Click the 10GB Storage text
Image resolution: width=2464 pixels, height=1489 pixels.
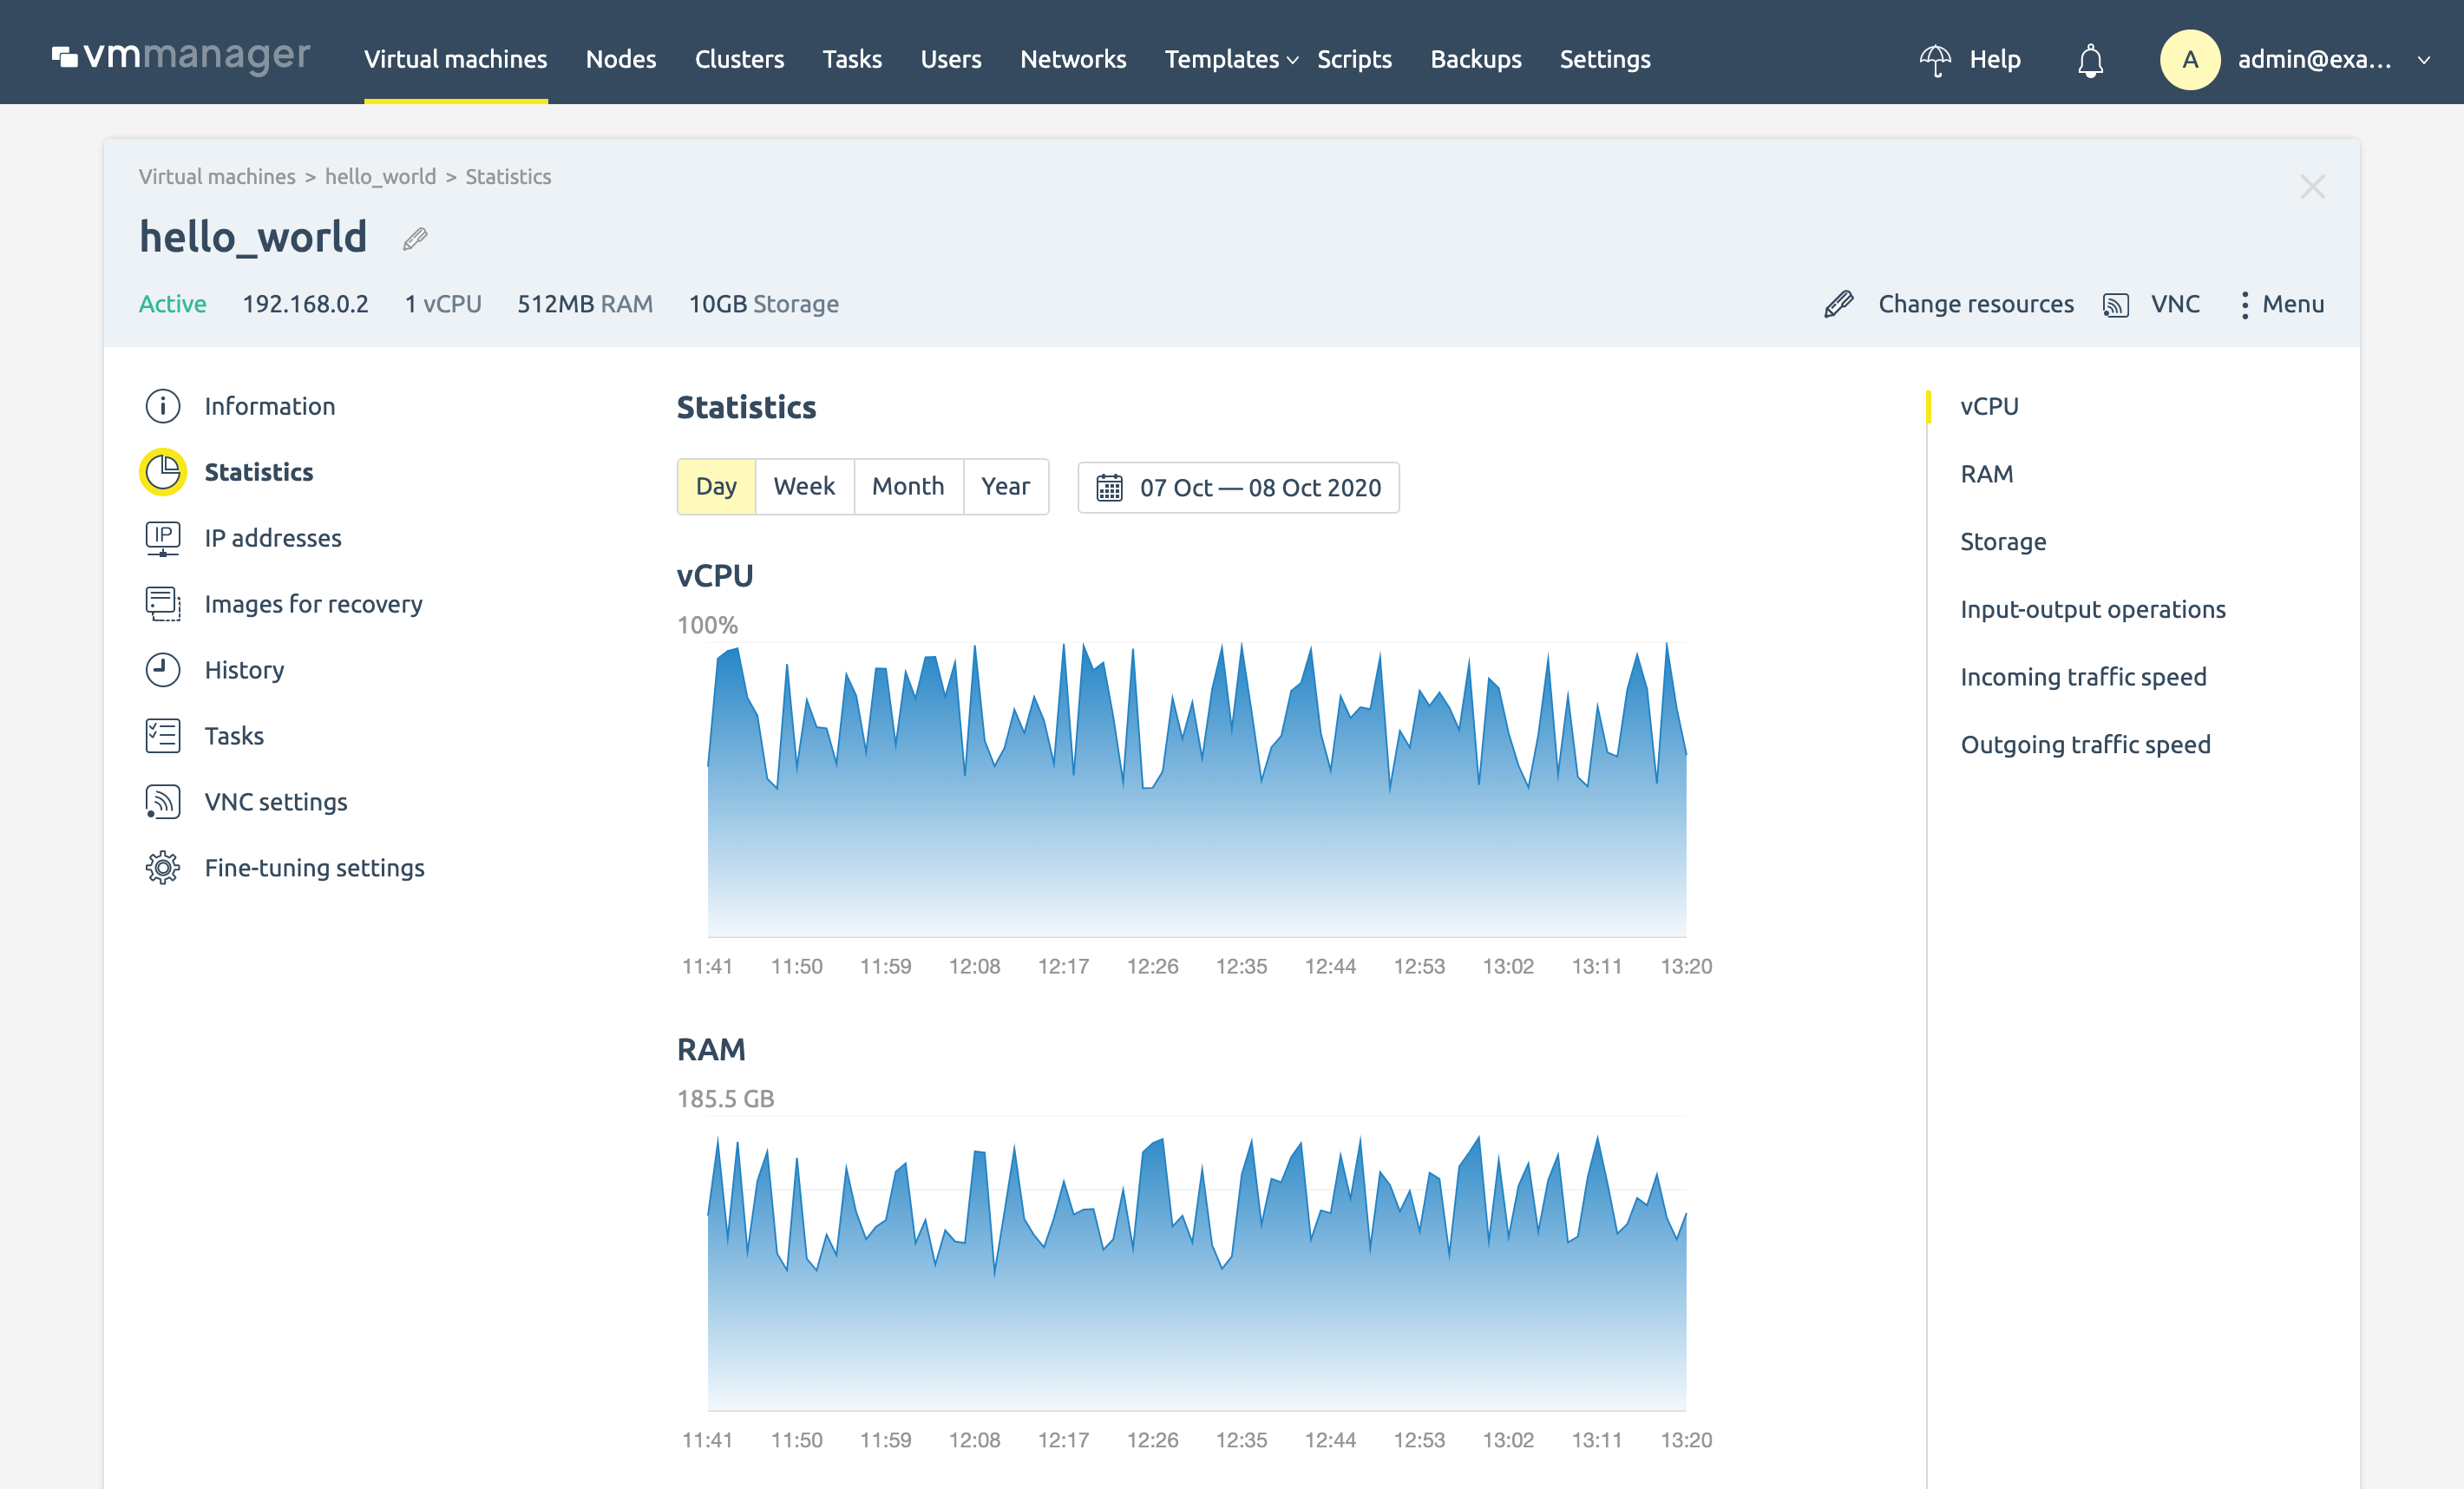[x=764, y=304]
